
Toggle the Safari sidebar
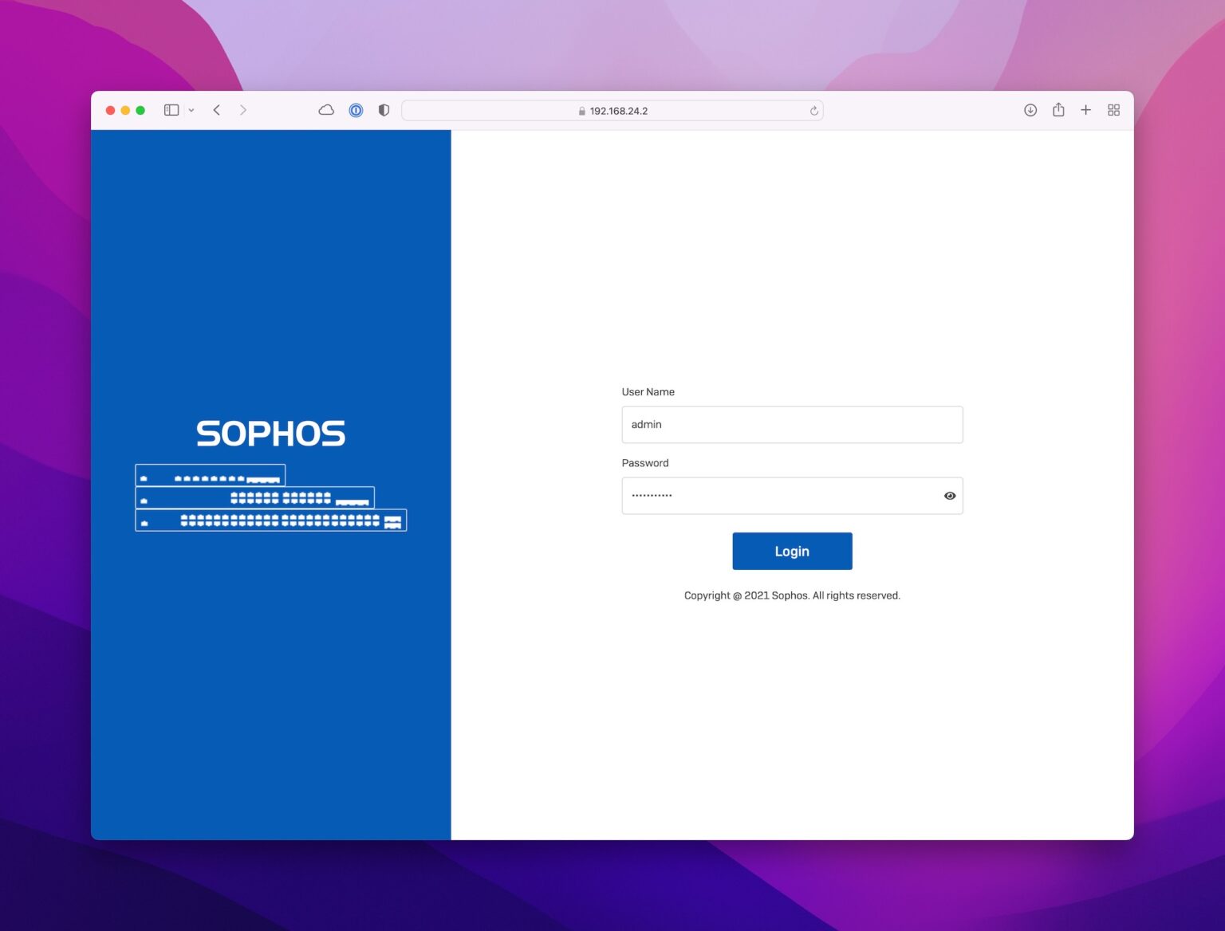coord(171,110)
